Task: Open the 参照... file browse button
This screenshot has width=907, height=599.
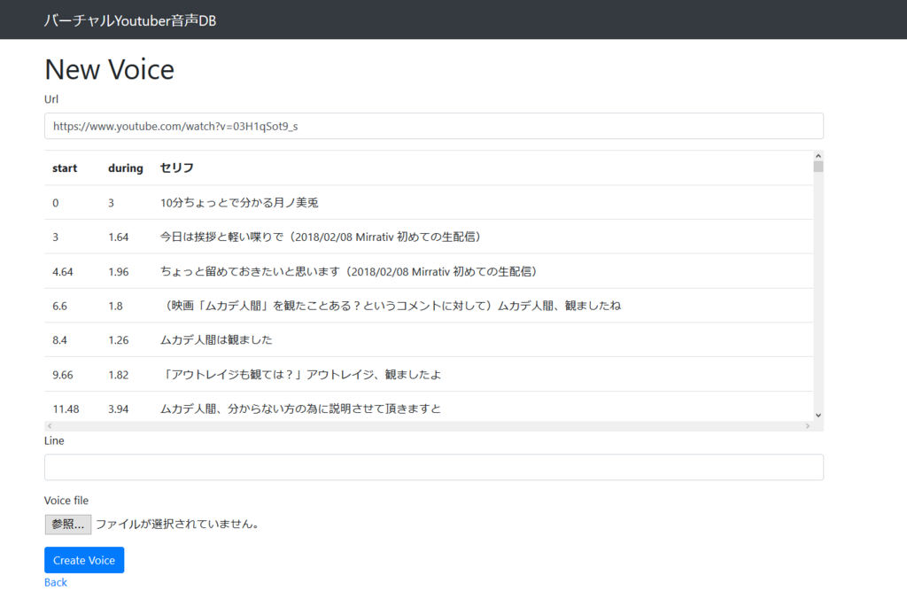Action: (67, 525)
